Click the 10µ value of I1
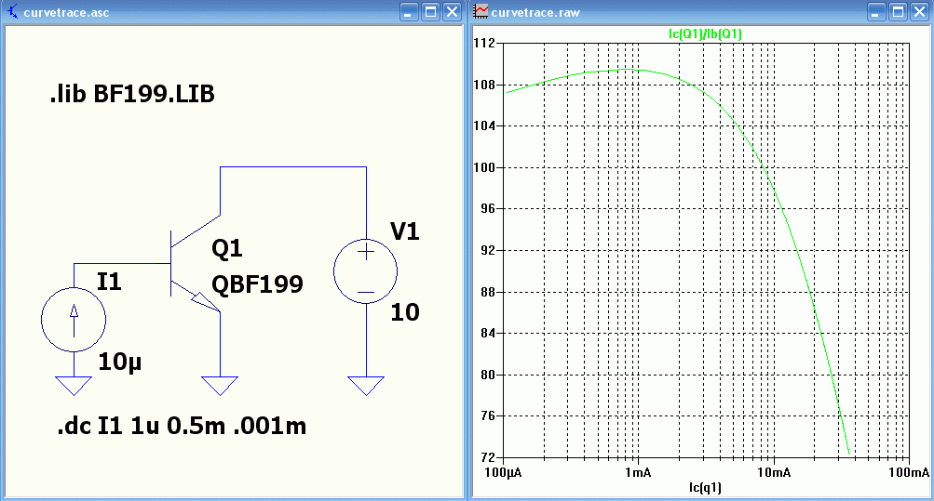934x501 pixels. point(120,362)
